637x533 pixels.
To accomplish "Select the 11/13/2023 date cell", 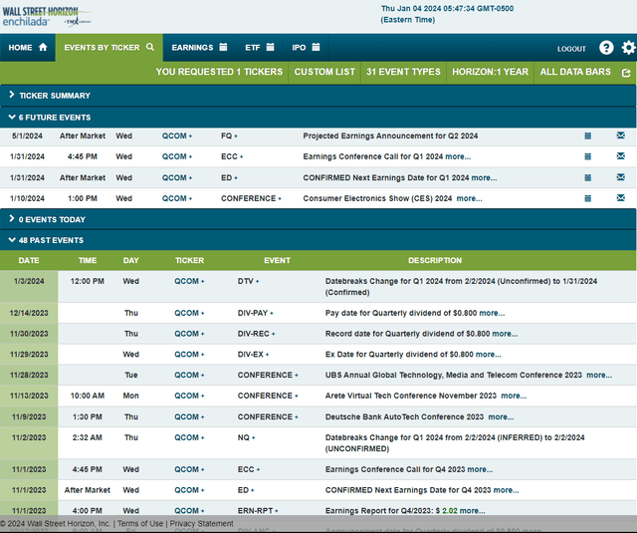I will click(x=29, y=396).
